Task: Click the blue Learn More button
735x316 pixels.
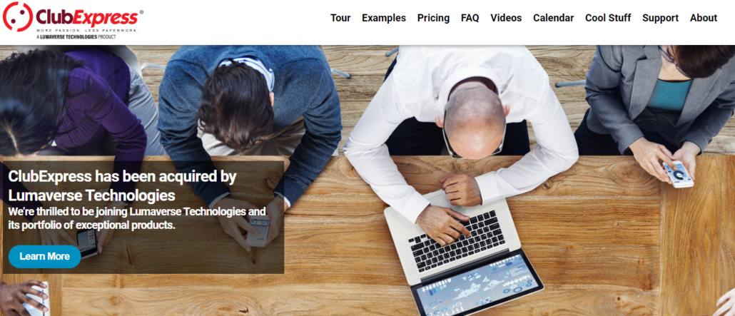Action: coord(44,257)
